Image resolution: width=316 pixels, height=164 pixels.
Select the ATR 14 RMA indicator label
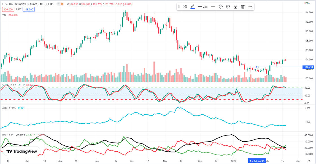pyautogui.click(x=9, y=108)
